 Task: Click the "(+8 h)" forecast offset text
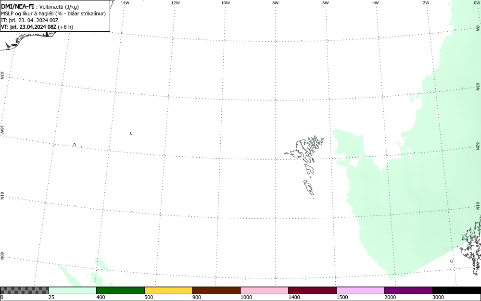(x=65, y=27)
